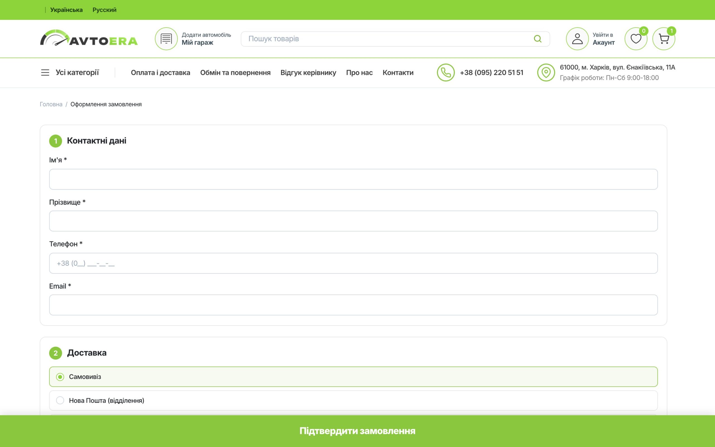Open the wishlist heart icon
Screen dimensions: 715x447
pyautogui.click(x=635, y=39)
